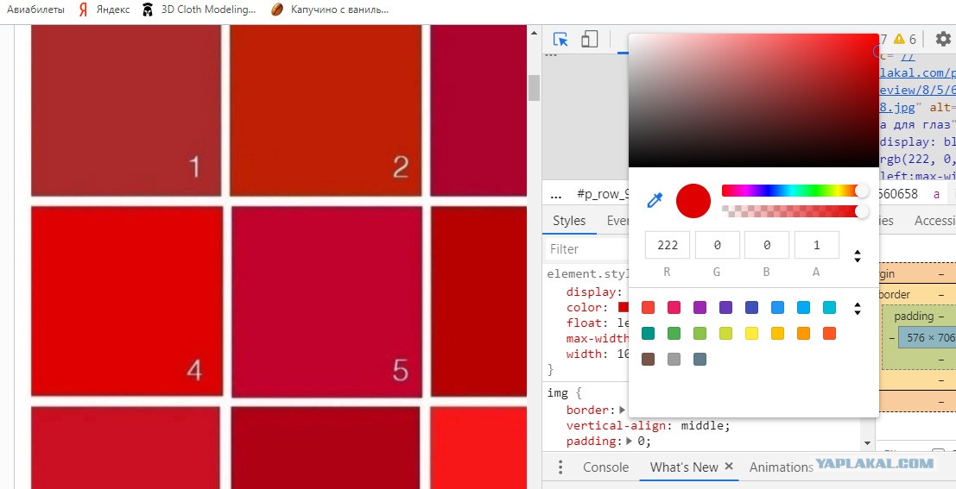This screenshot has height=489, width=956.
Task: Switch to the Console drawer tab
Action: (x=605, y=467)
